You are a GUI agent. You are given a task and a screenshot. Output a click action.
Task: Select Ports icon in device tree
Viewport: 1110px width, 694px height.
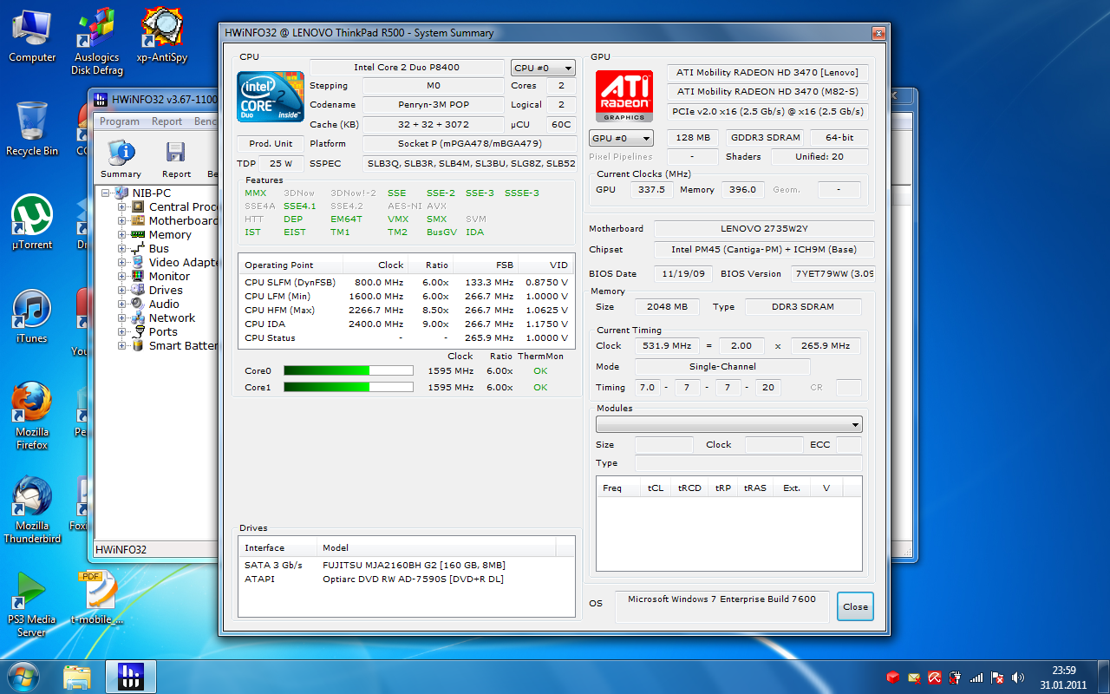(x=138, y=331)
